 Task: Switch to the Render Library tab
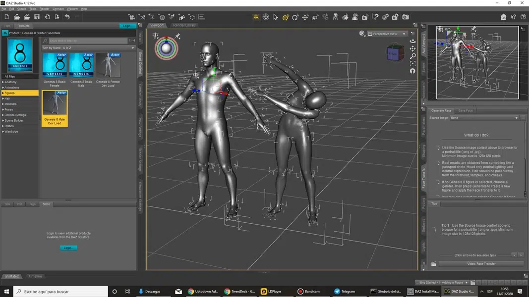pos(184,25)
